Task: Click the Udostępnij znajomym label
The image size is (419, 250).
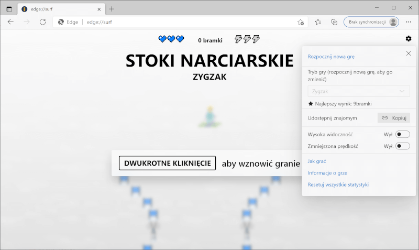Action: tap(332, 118)
